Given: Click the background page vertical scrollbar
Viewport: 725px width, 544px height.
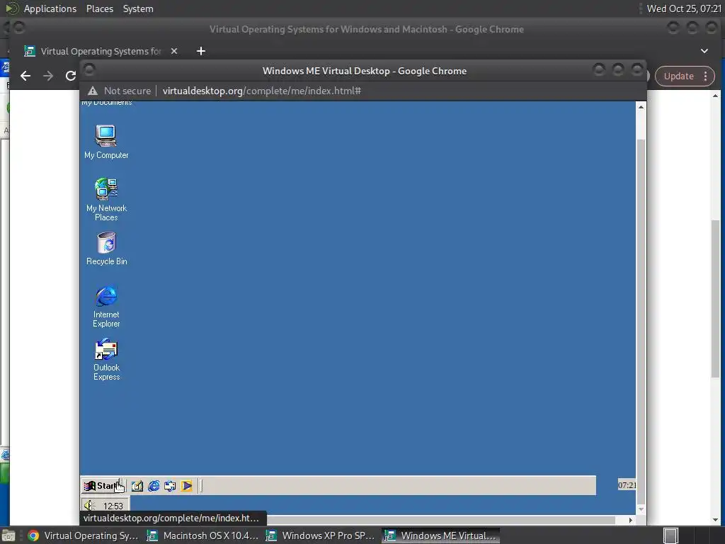Looking at the screenshot, I should point(715,298).
